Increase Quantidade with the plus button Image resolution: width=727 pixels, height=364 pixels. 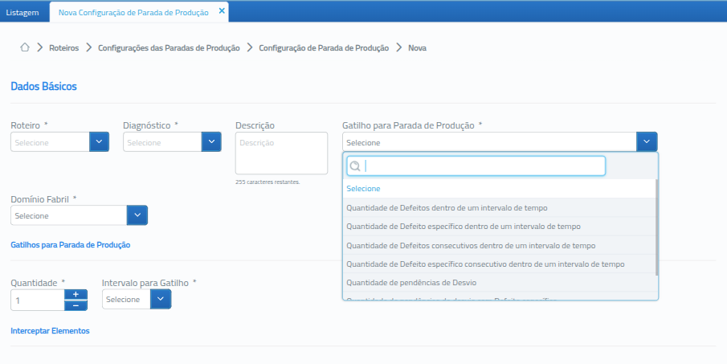click(76, 294)
